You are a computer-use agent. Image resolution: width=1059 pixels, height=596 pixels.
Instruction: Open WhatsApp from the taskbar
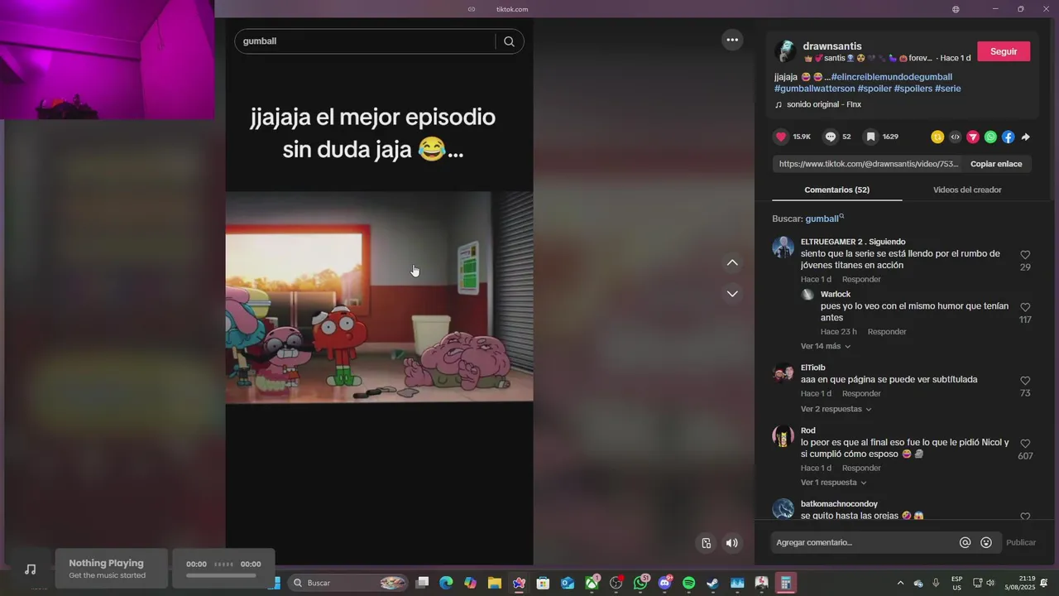pos(640,583)
